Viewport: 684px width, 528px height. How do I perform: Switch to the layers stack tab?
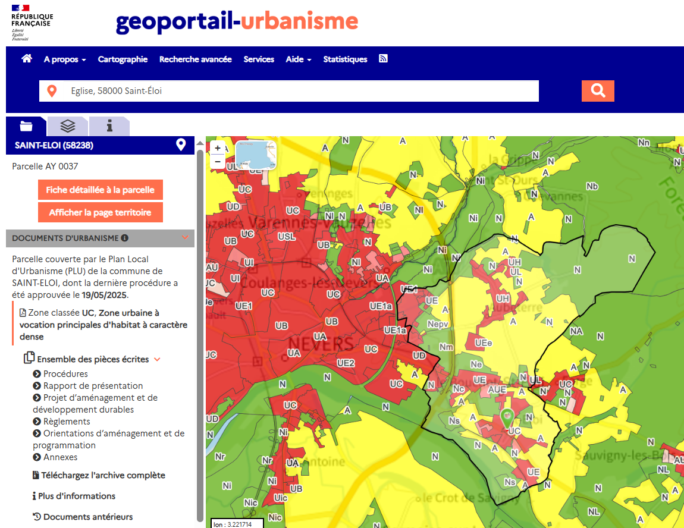point(67,126)
